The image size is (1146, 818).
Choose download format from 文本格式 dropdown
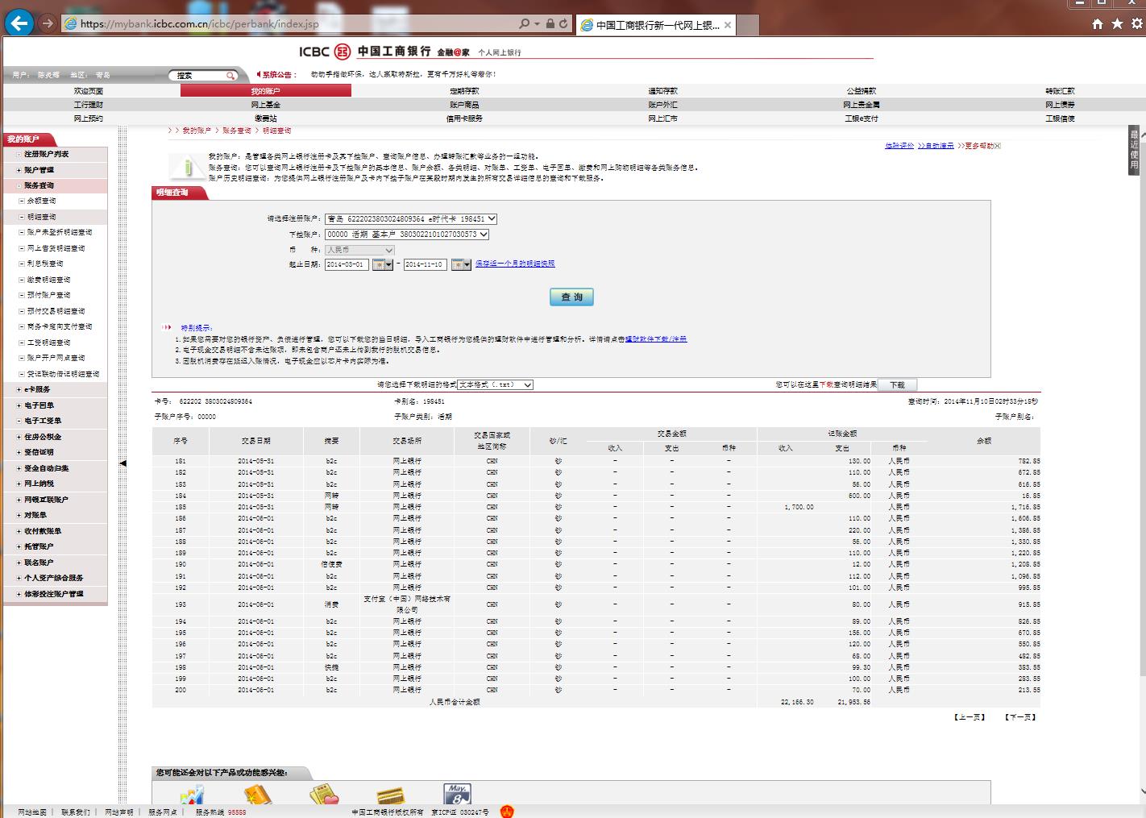click(495, 385)
